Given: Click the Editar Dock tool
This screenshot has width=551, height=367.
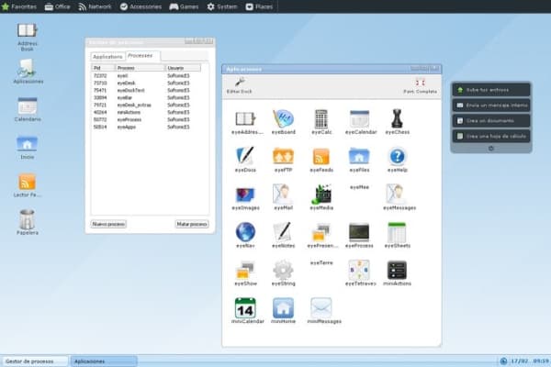Looking at the screenshot, I should click(x=240, y=85).
